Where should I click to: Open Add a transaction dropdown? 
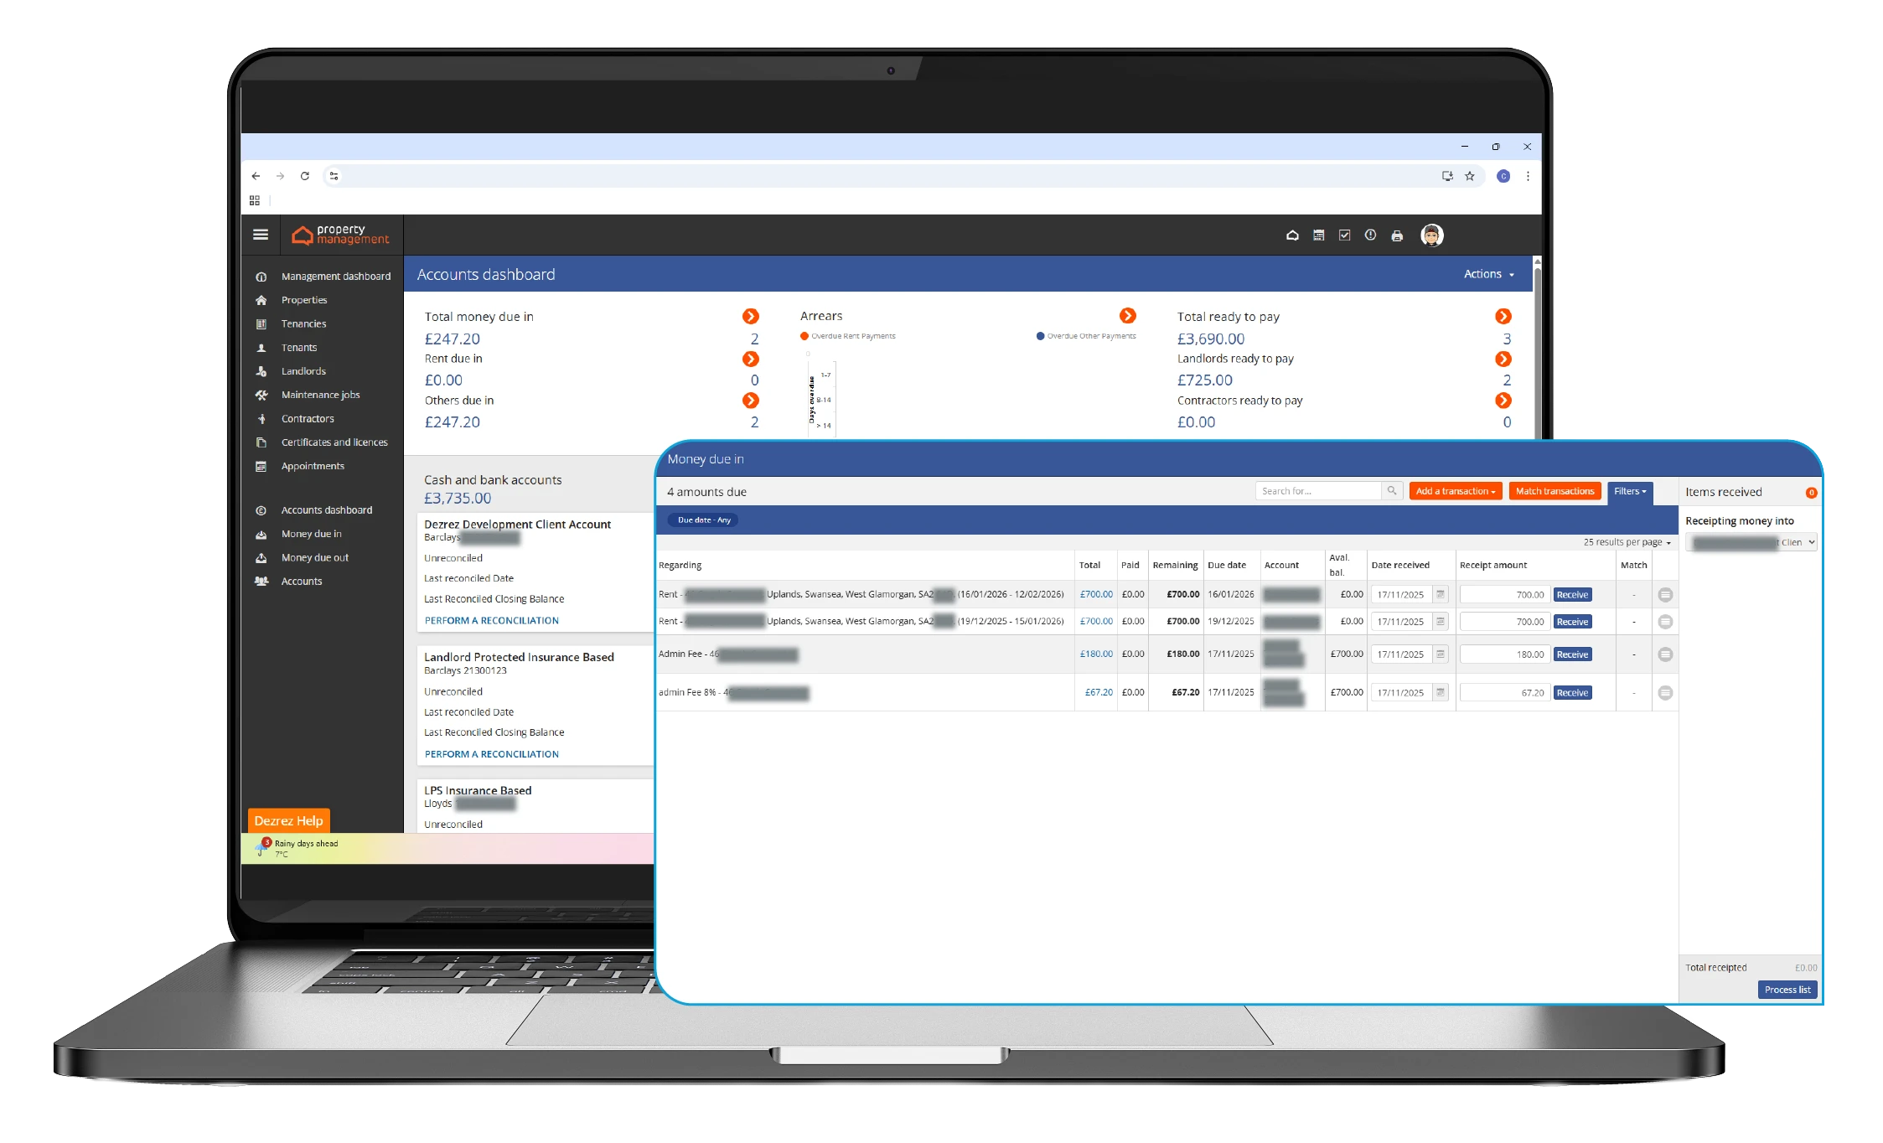click(x=1455, y=491)
